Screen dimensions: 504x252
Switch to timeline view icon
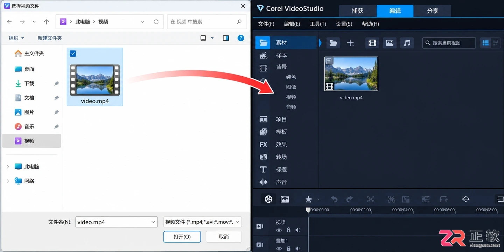tap(285, 199)
